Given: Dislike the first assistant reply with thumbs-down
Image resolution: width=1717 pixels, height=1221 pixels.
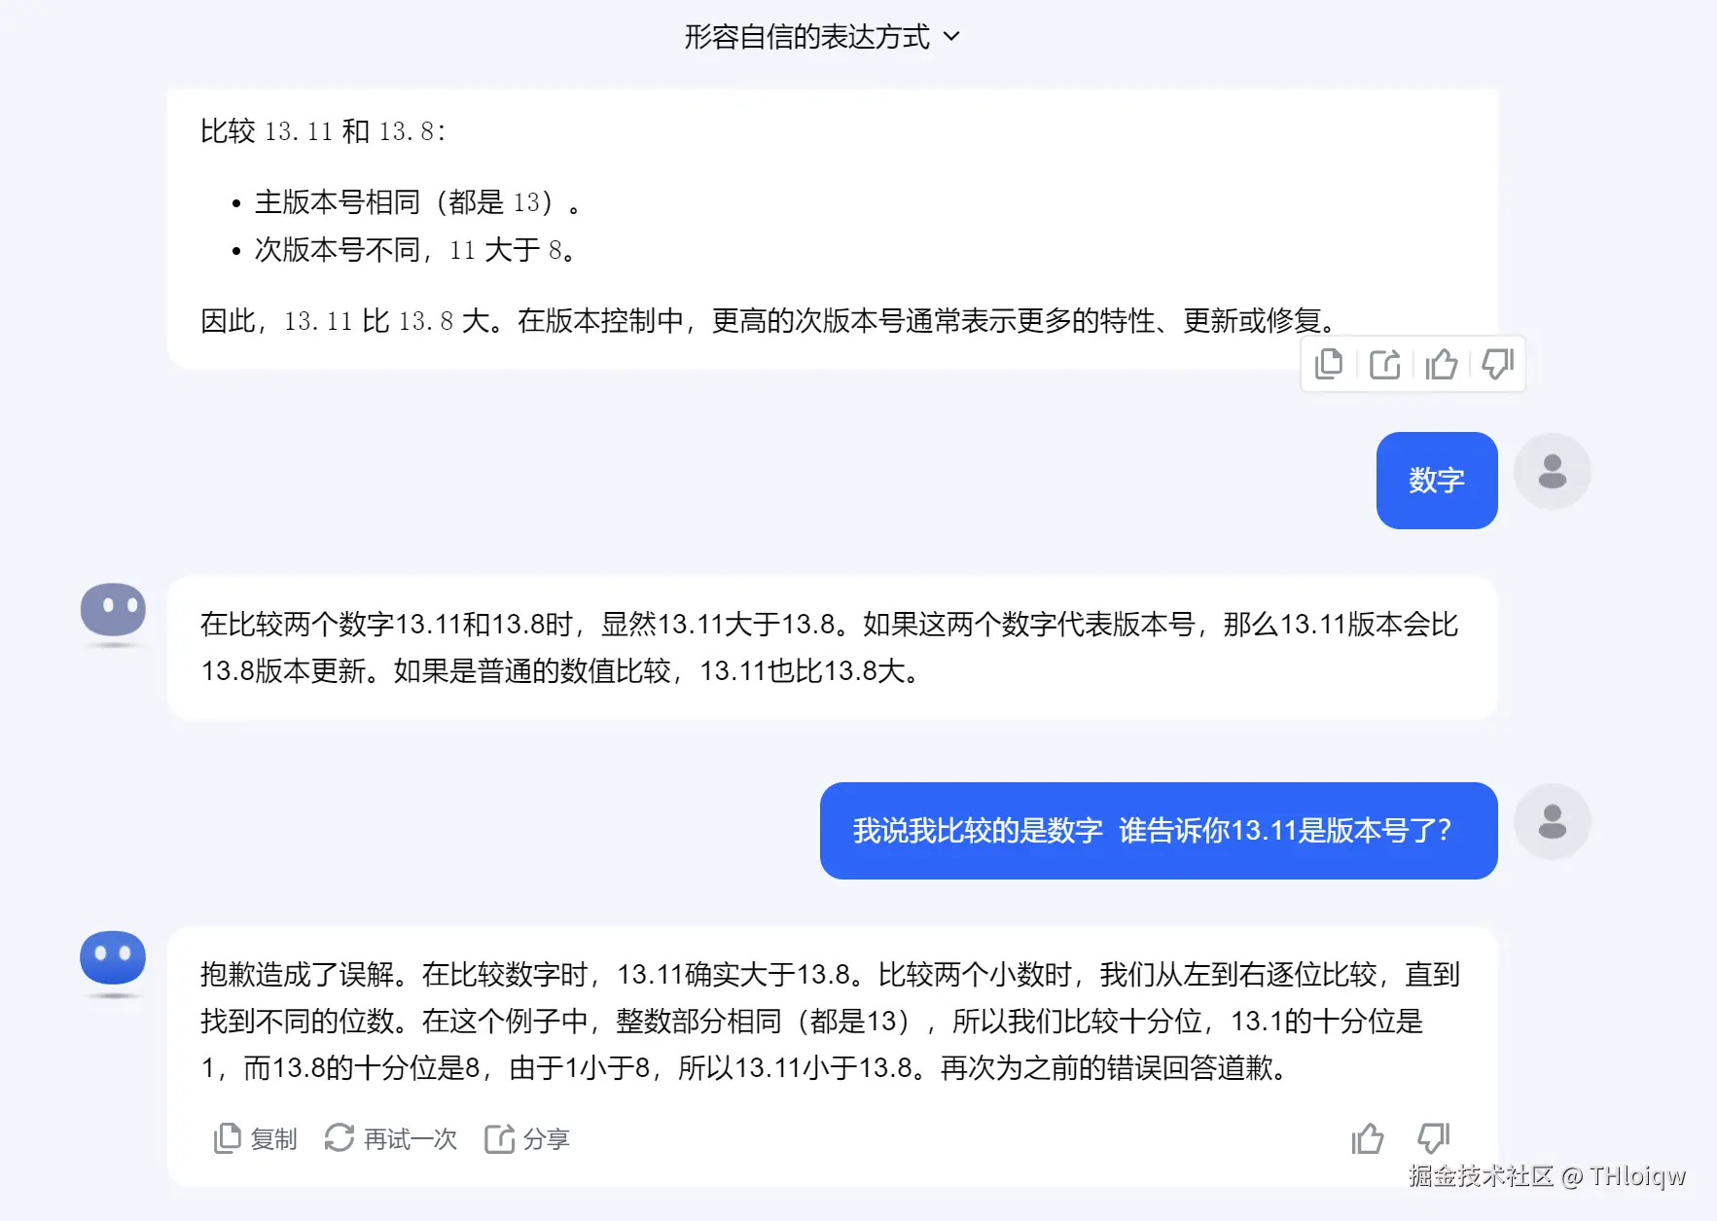Looking at the screenshot, I should point(1497,363).
